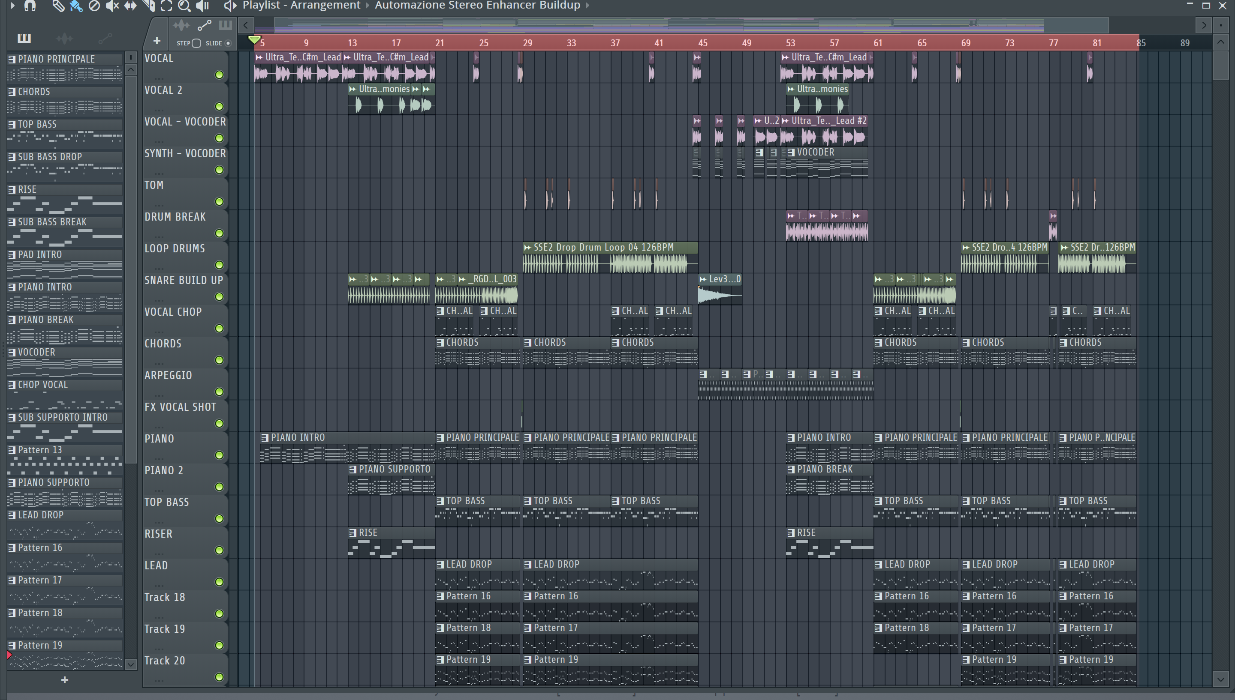Expand arrow after Playlist - Arrangement
The height and width of the screenshot is (700, 1235).
[367, 5]
